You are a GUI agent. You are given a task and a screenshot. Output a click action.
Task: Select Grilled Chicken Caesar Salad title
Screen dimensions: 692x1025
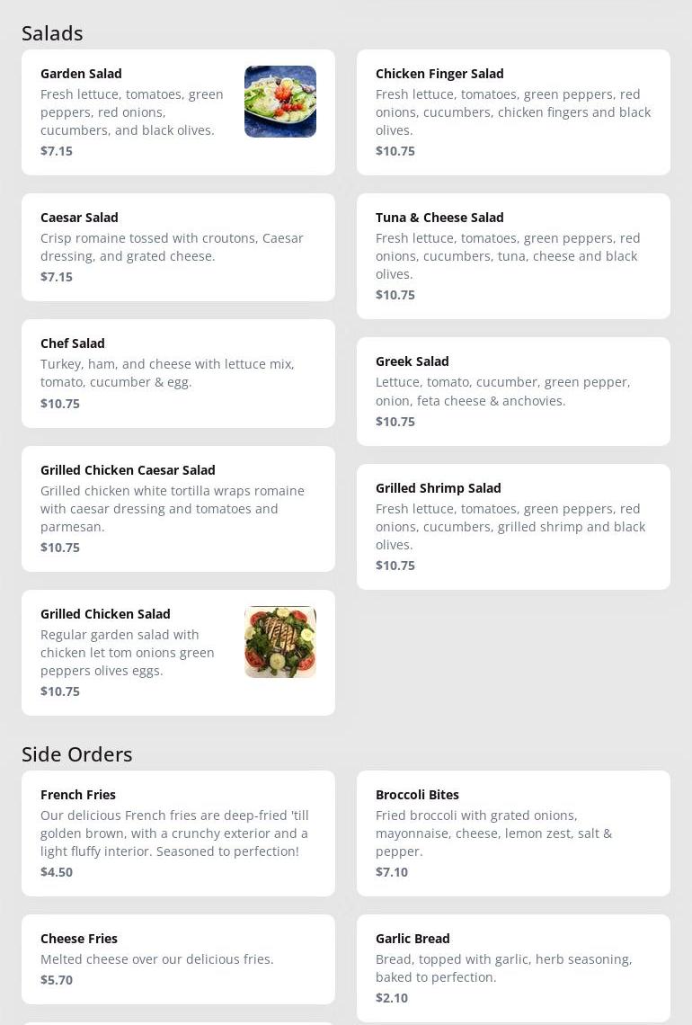tap(128, 470)
